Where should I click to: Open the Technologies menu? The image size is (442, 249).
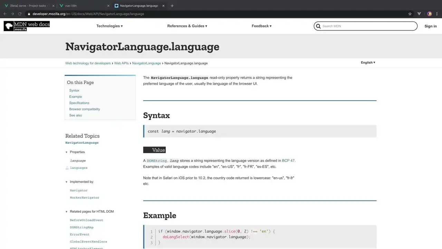(x=109, y=26)
